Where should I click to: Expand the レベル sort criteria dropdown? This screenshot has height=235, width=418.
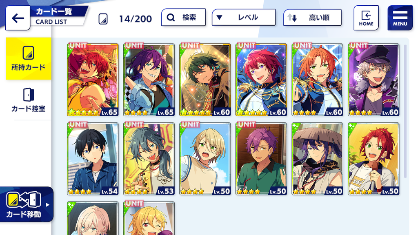pos(244,18)
